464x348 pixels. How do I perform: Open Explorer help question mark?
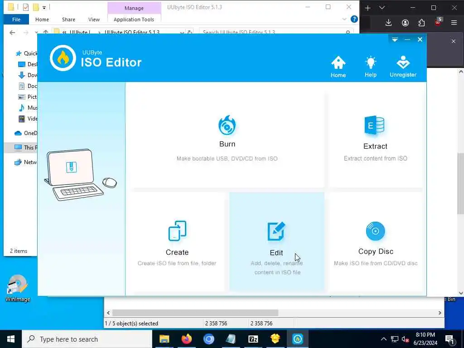coord(354,19)
